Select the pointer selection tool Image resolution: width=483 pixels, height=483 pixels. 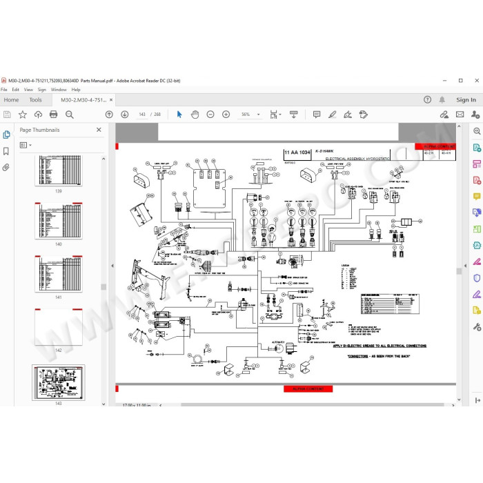coord(179,115)
